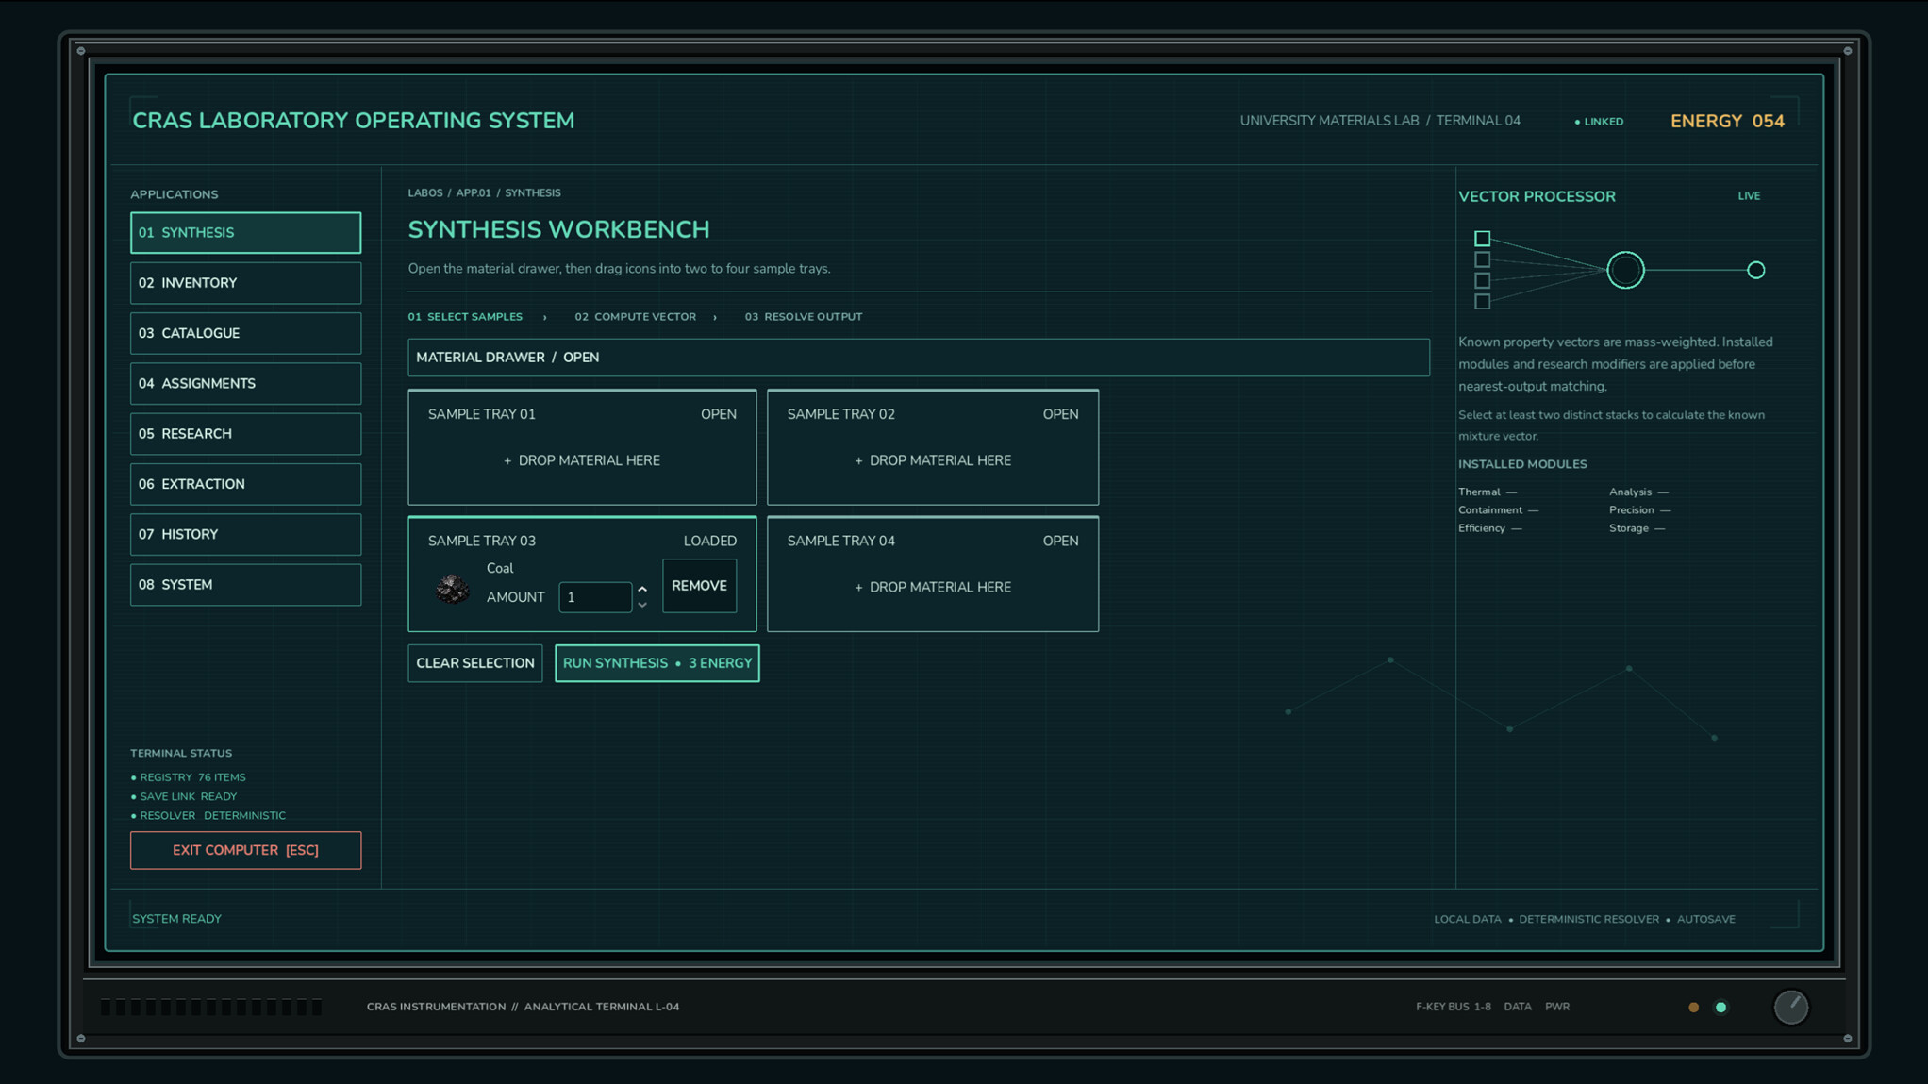
Task: Click the Coal amount input field
Action: point(594,597)
